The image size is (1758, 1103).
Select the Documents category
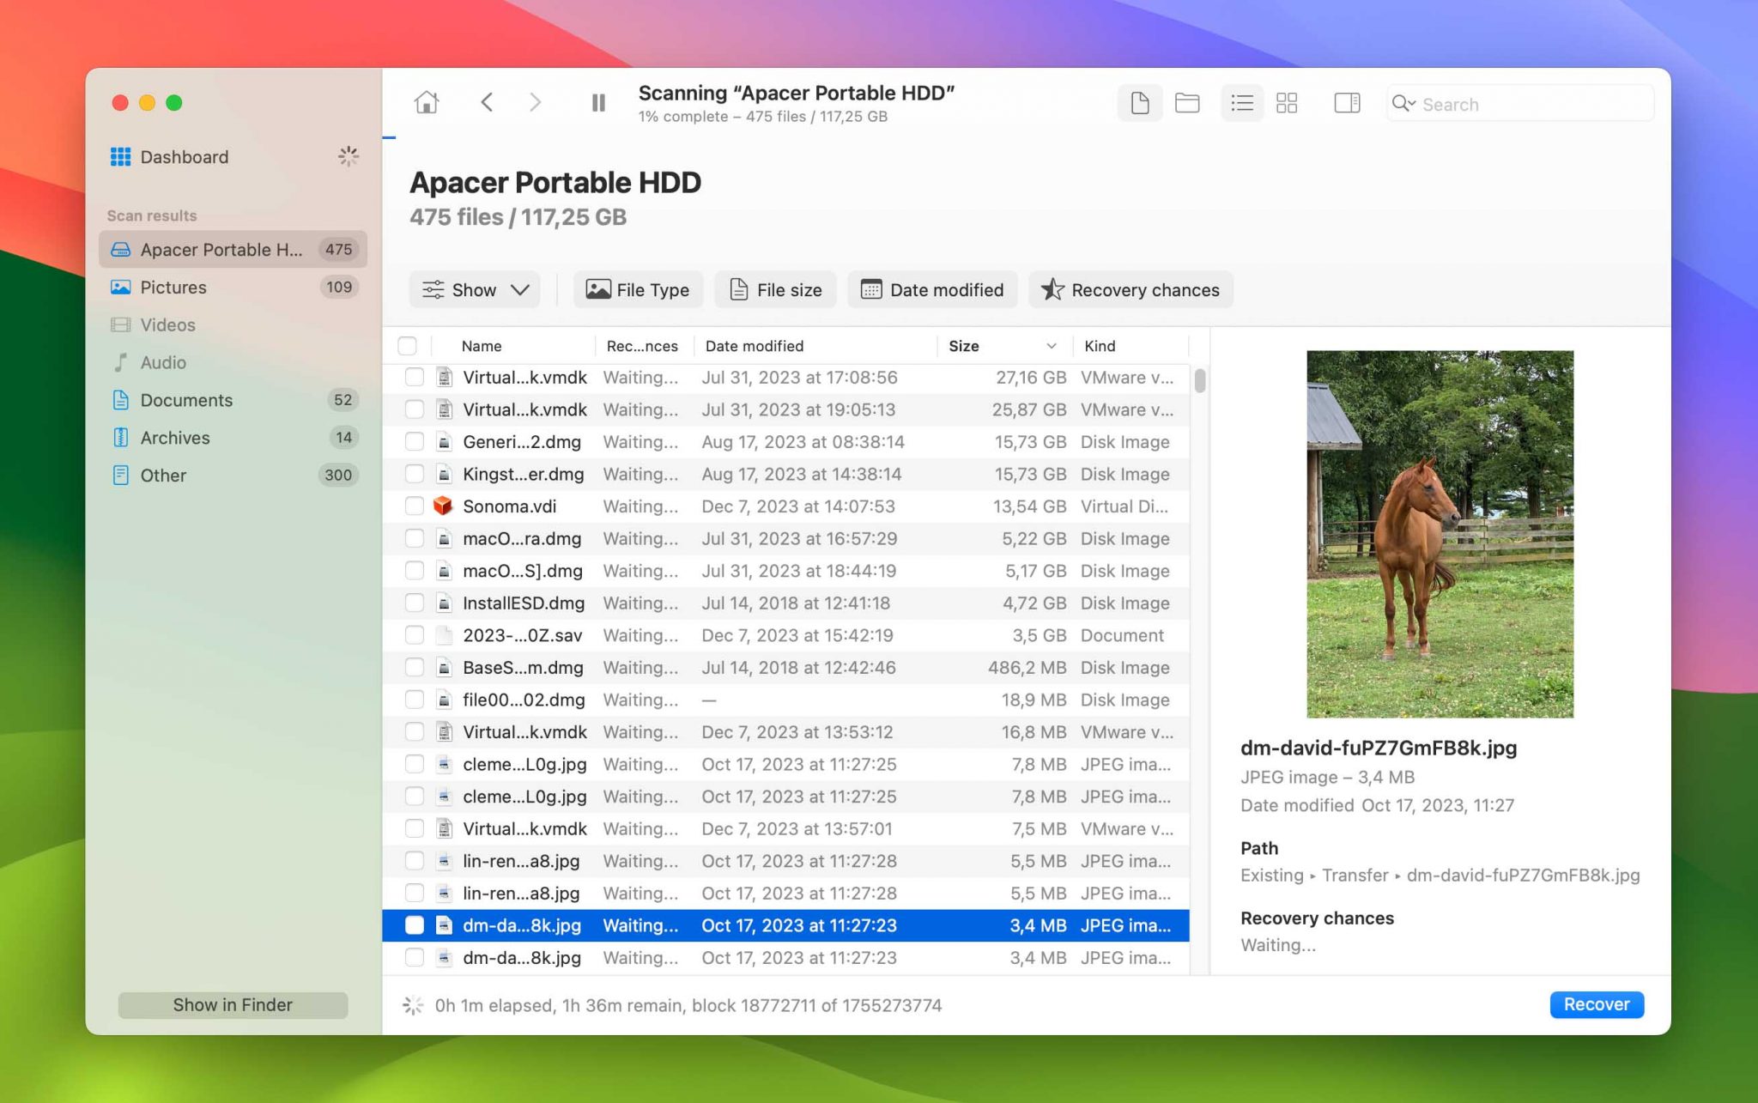[185, 400]
